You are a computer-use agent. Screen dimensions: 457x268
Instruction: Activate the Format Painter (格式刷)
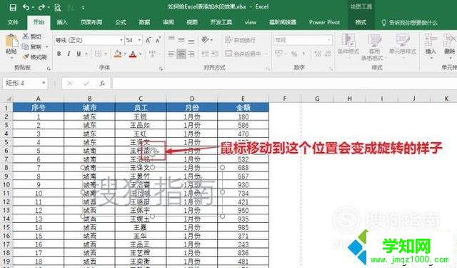tap(34, 57)
